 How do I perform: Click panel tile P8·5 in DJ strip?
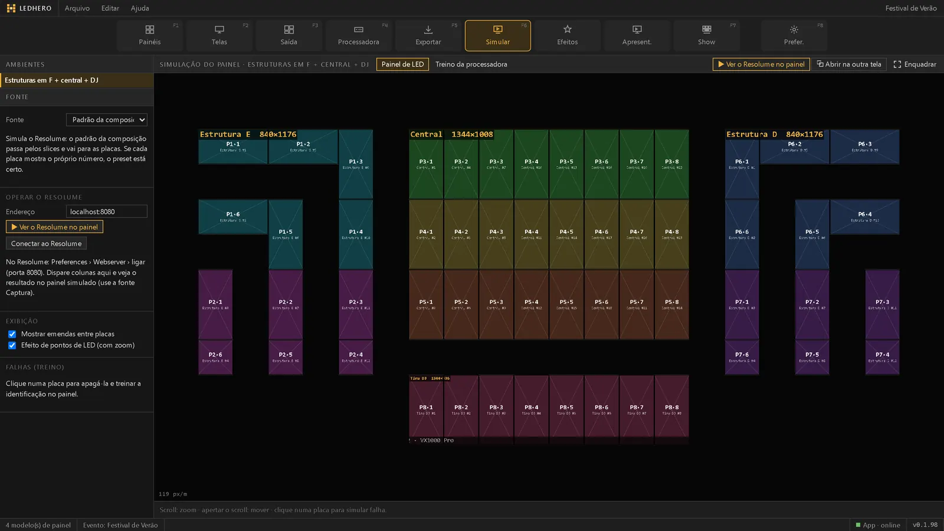[x=566, y=409]
